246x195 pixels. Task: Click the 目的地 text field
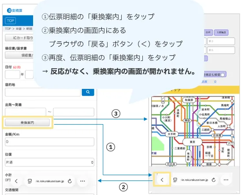(x=43, y=92)
